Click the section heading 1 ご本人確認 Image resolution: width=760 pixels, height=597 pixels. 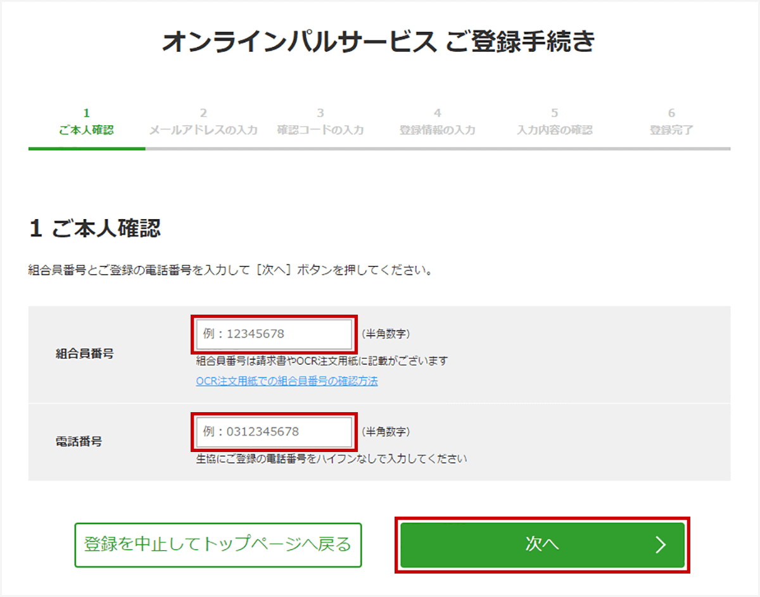(95, 229)
